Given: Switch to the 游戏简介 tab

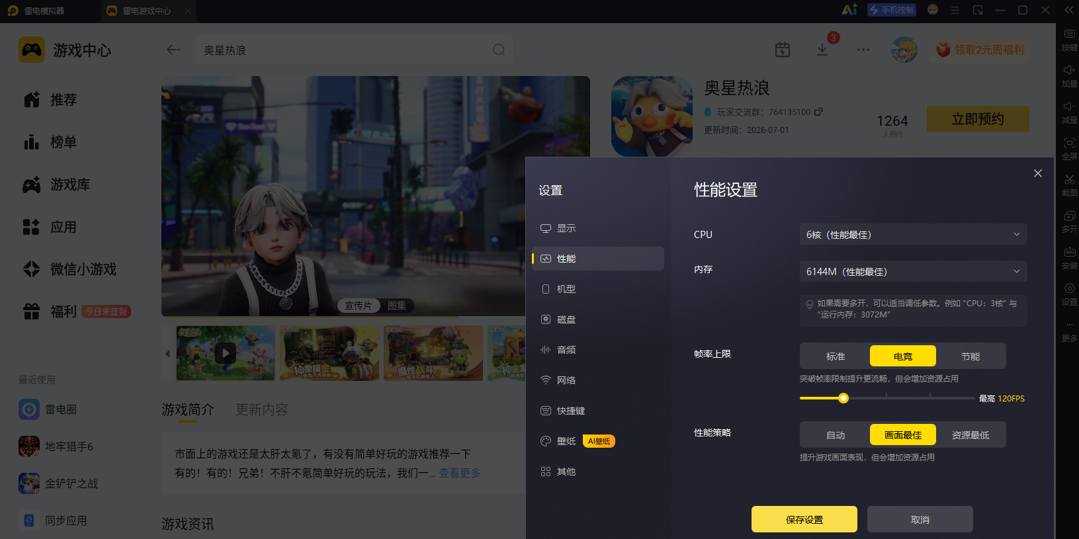Looking at the screenshot, I should (x=188, y=410).
